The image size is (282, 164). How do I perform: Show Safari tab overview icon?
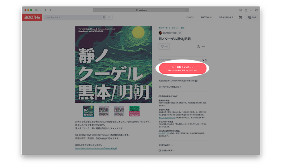click(256, 10)
